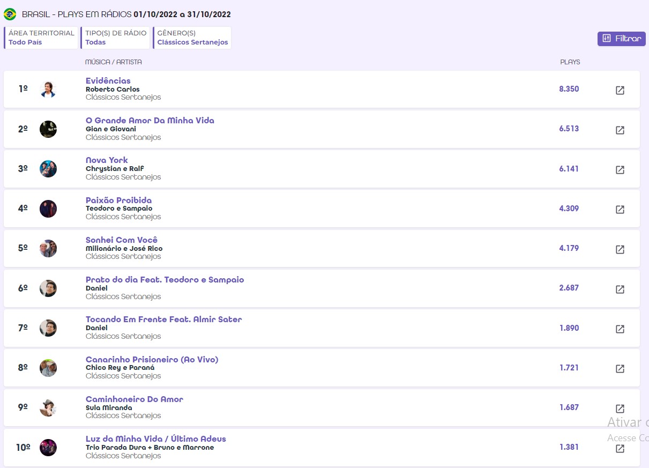Viewport: 649px width, 468px height.
Task: Open external link for Luz da Minha Vida
Action: pyautogui.click(x=620, y=448)
